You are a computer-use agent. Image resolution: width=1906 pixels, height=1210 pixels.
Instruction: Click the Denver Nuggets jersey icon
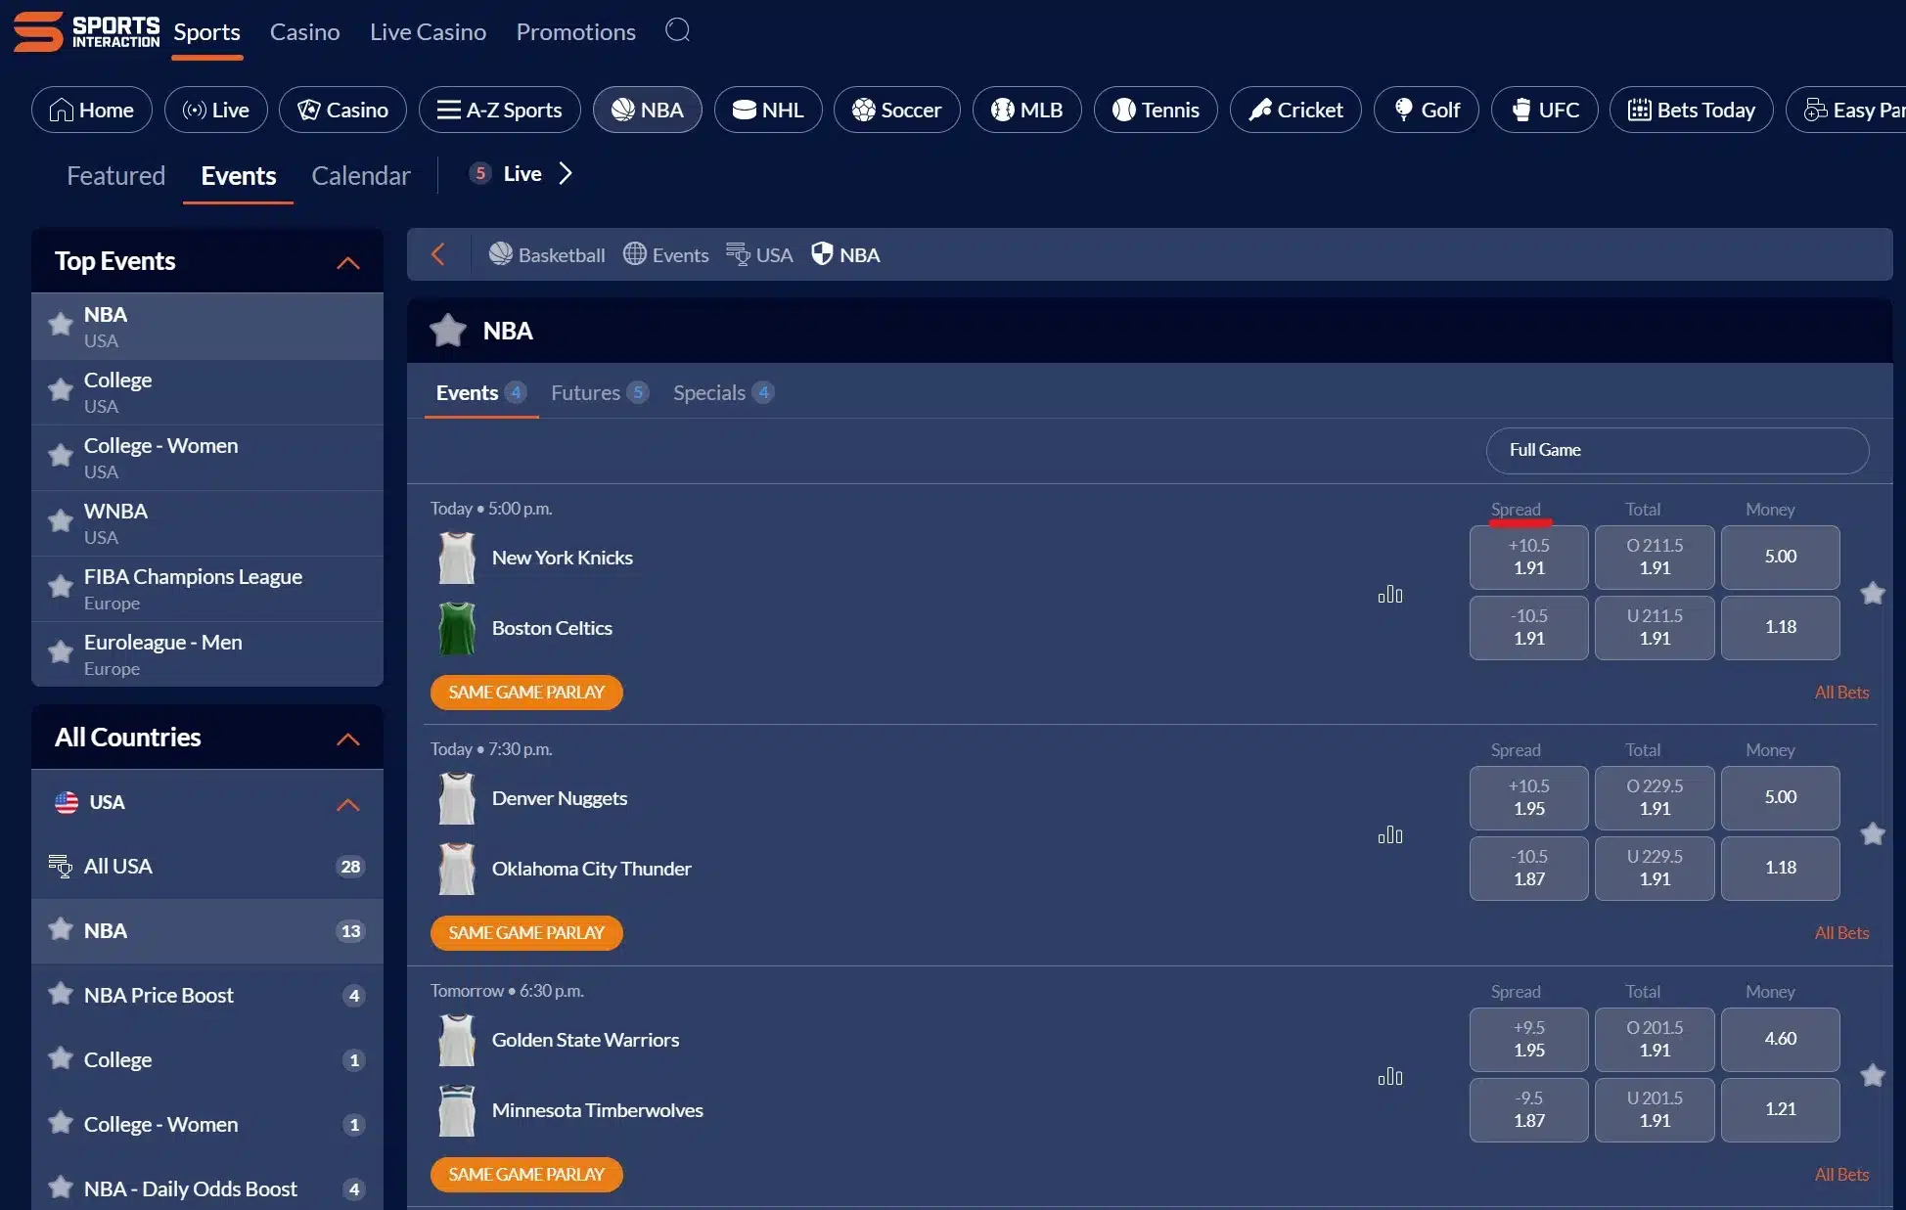(x=457, y=798)
